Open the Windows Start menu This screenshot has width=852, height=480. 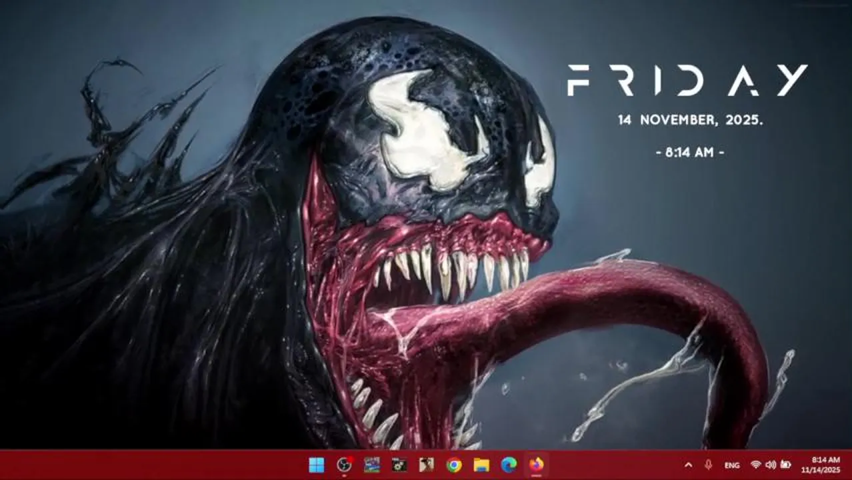317,465
